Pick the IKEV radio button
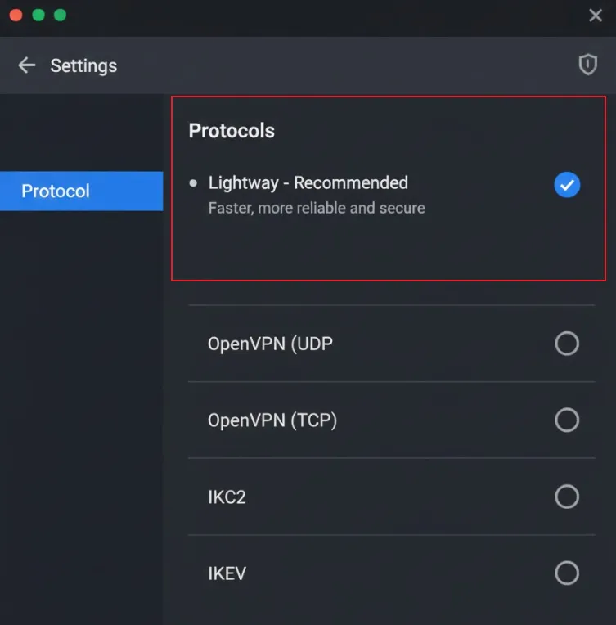The height and width of the screenshot is (625, 616). pos(566,573)
